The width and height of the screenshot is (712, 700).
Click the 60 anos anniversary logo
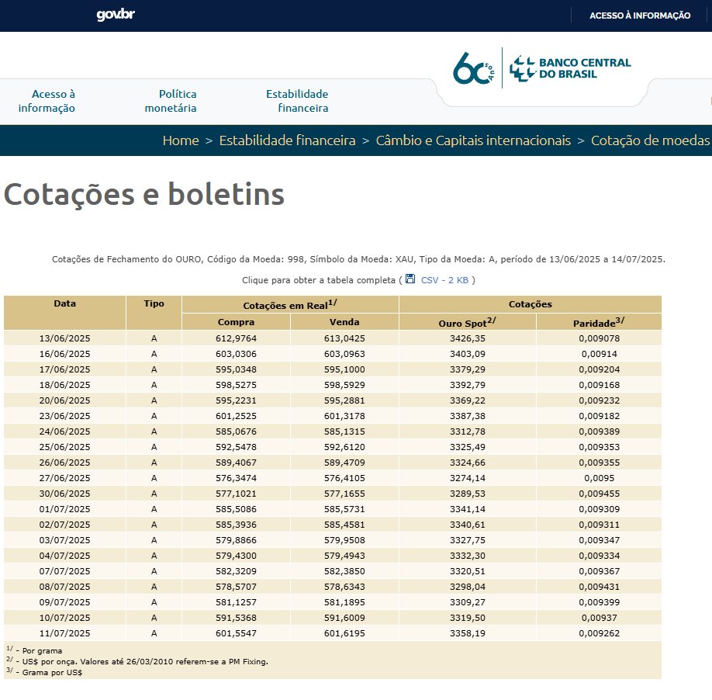474,68
